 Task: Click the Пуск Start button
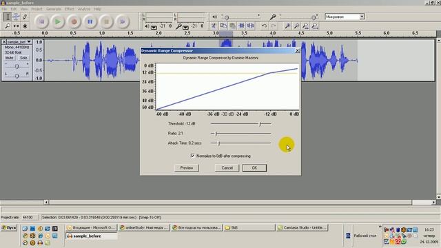pos(9,228)
